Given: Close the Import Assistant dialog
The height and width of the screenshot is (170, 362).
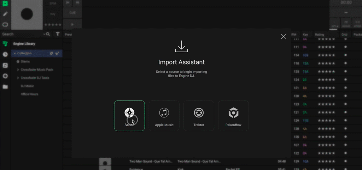Looking at the screenshot, I should click(x=284, y=36).
